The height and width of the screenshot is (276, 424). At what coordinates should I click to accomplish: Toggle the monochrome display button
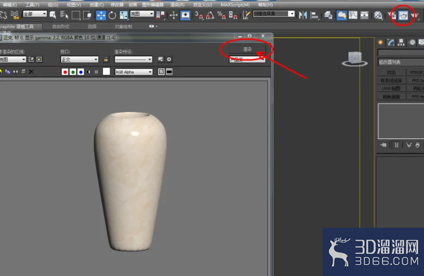96,72
